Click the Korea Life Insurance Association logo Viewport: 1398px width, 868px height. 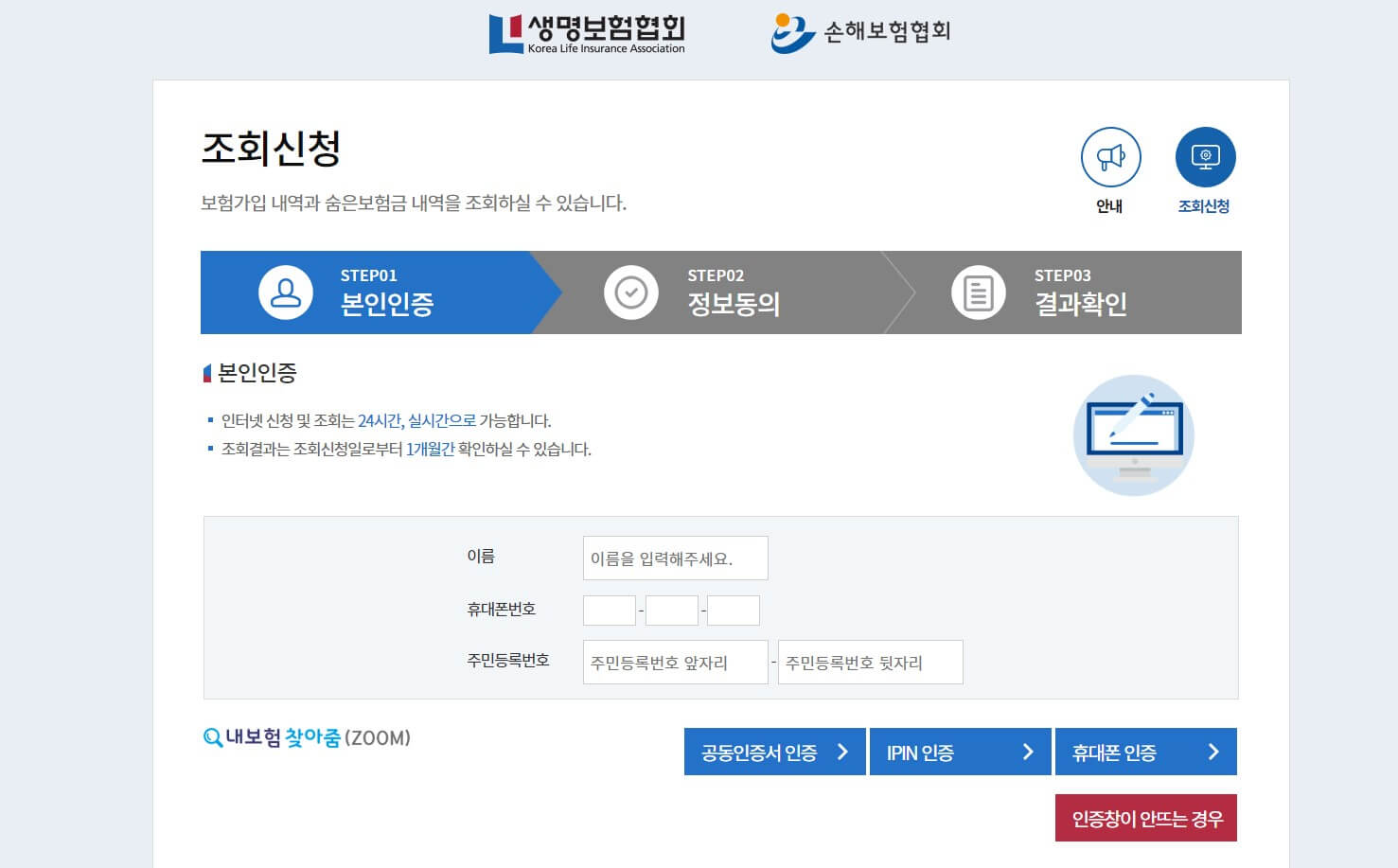click(586, 33)
